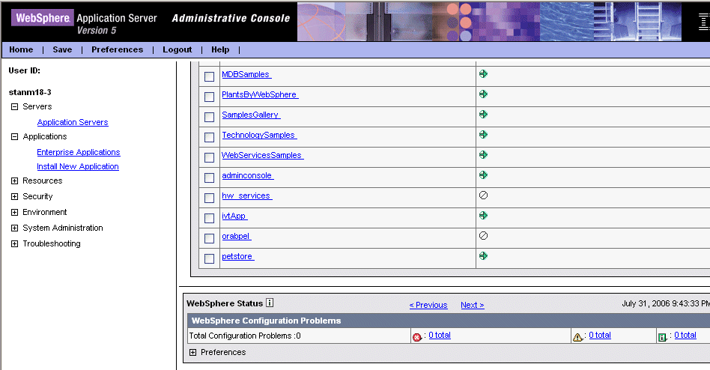
Task: Open the error count 0 total link
Action: point(440,335)
